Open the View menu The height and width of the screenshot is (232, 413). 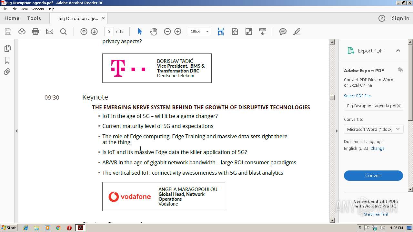24,9
